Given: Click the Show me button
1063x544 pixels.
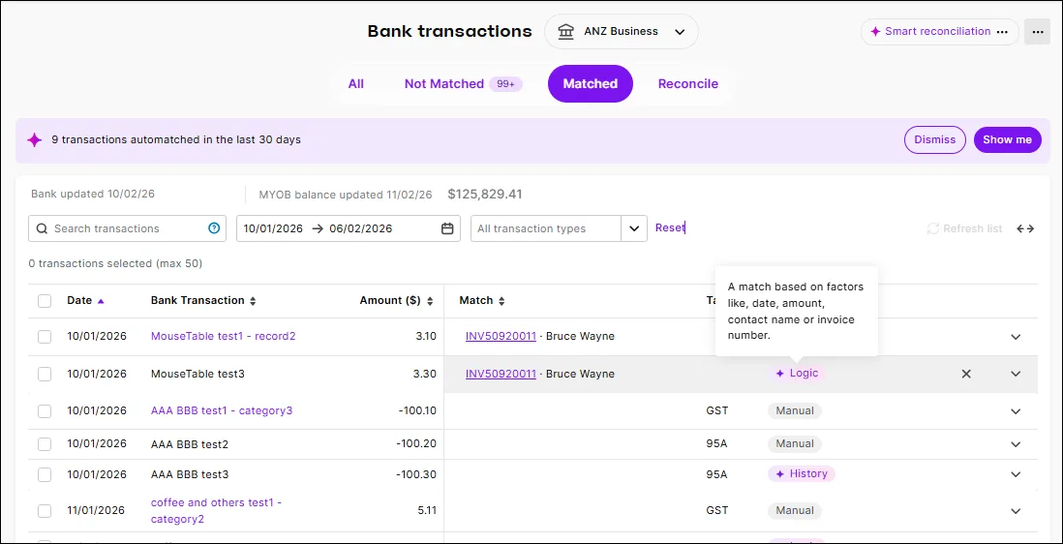Looking at the screenshot, I should click(1008, 140).
